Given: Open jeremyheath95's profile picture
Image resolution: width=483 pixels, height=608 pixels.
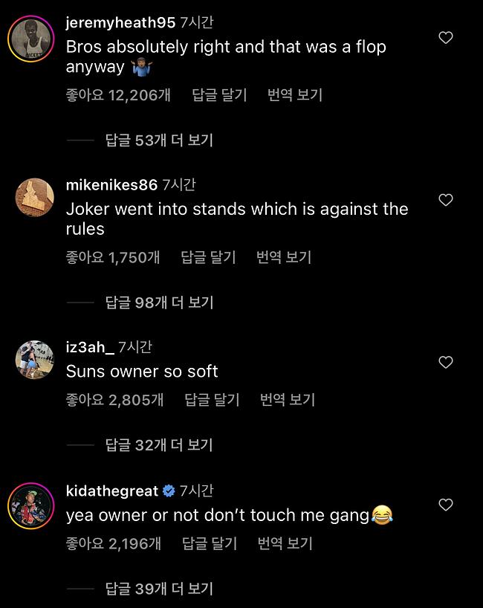Looking at the screenshot, I should (31, 37).
